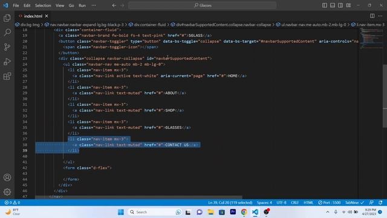Open Source Control view

(x=7, y=47)
